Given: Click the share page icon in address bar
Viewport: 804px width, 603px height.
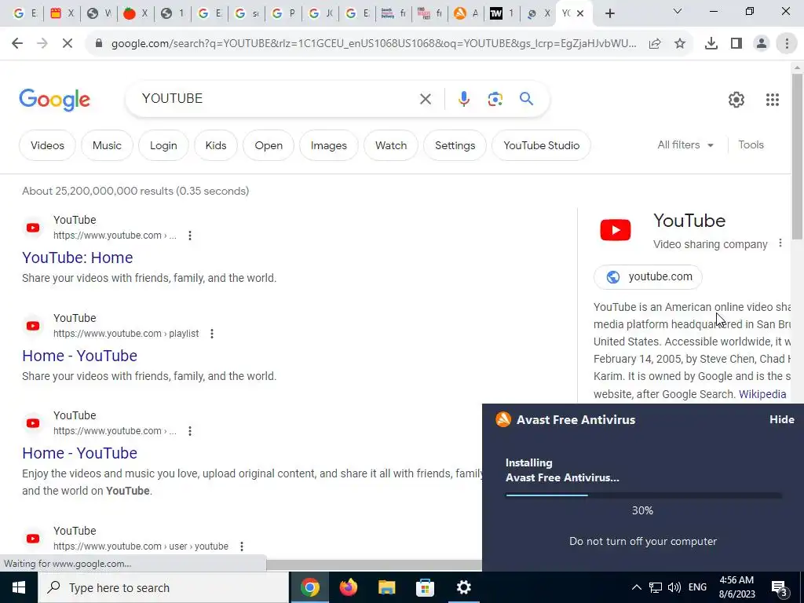Looking at the screenshot, I should 655,44.
